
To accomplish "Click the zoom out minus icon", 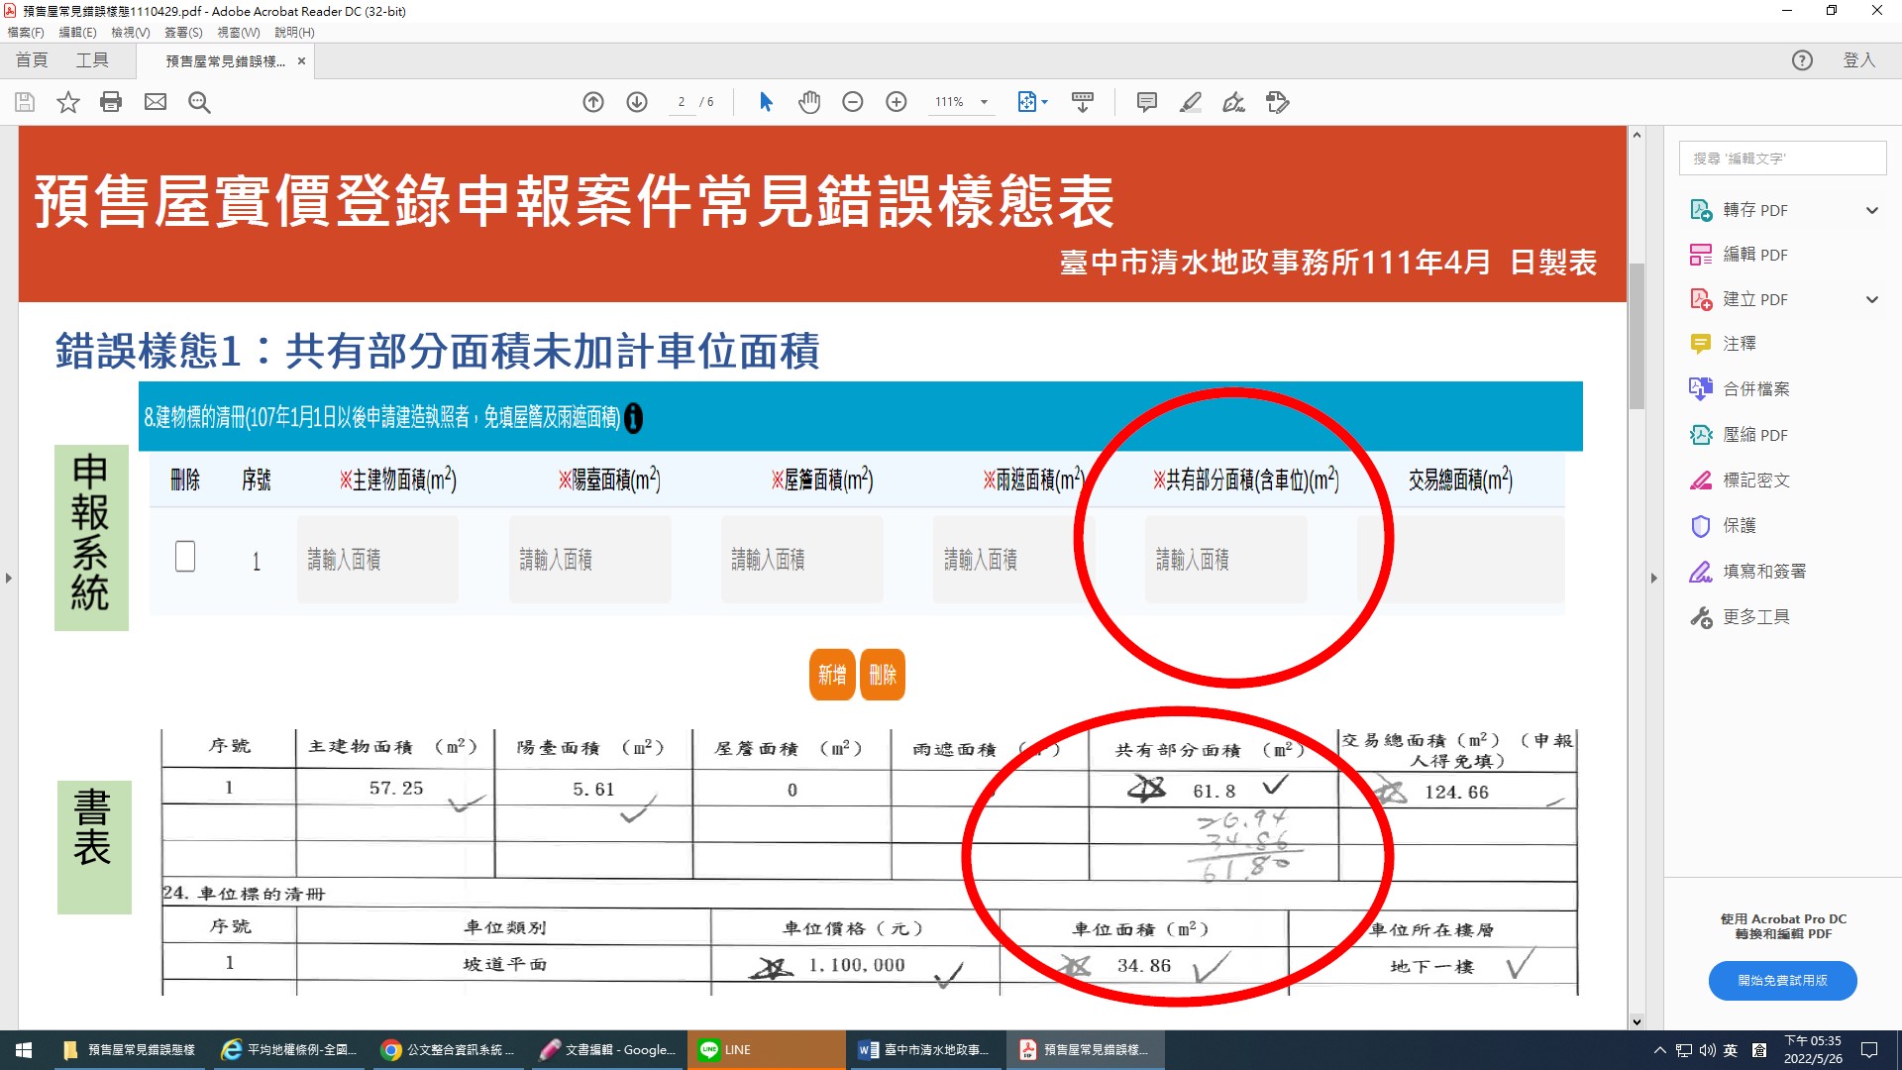I will pos(853,102).
